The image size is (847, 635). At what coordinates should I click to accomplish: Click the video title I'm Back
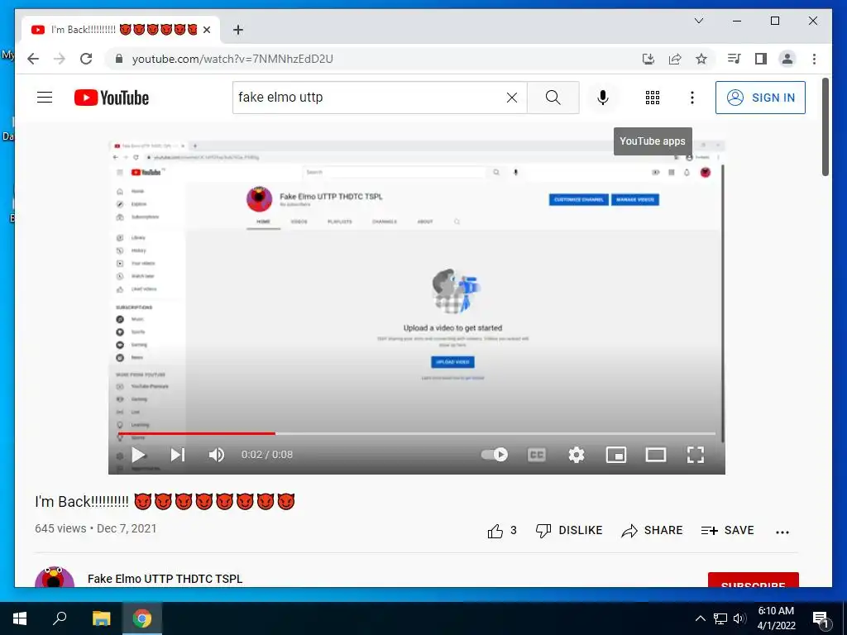tap(165, 502)
